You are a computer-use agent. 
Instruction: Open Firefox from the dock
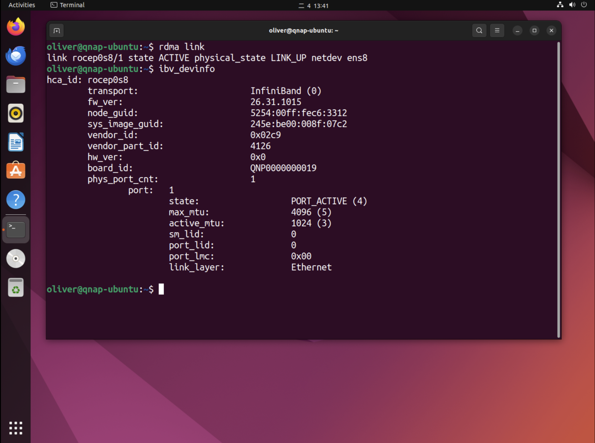pos(16,27)
